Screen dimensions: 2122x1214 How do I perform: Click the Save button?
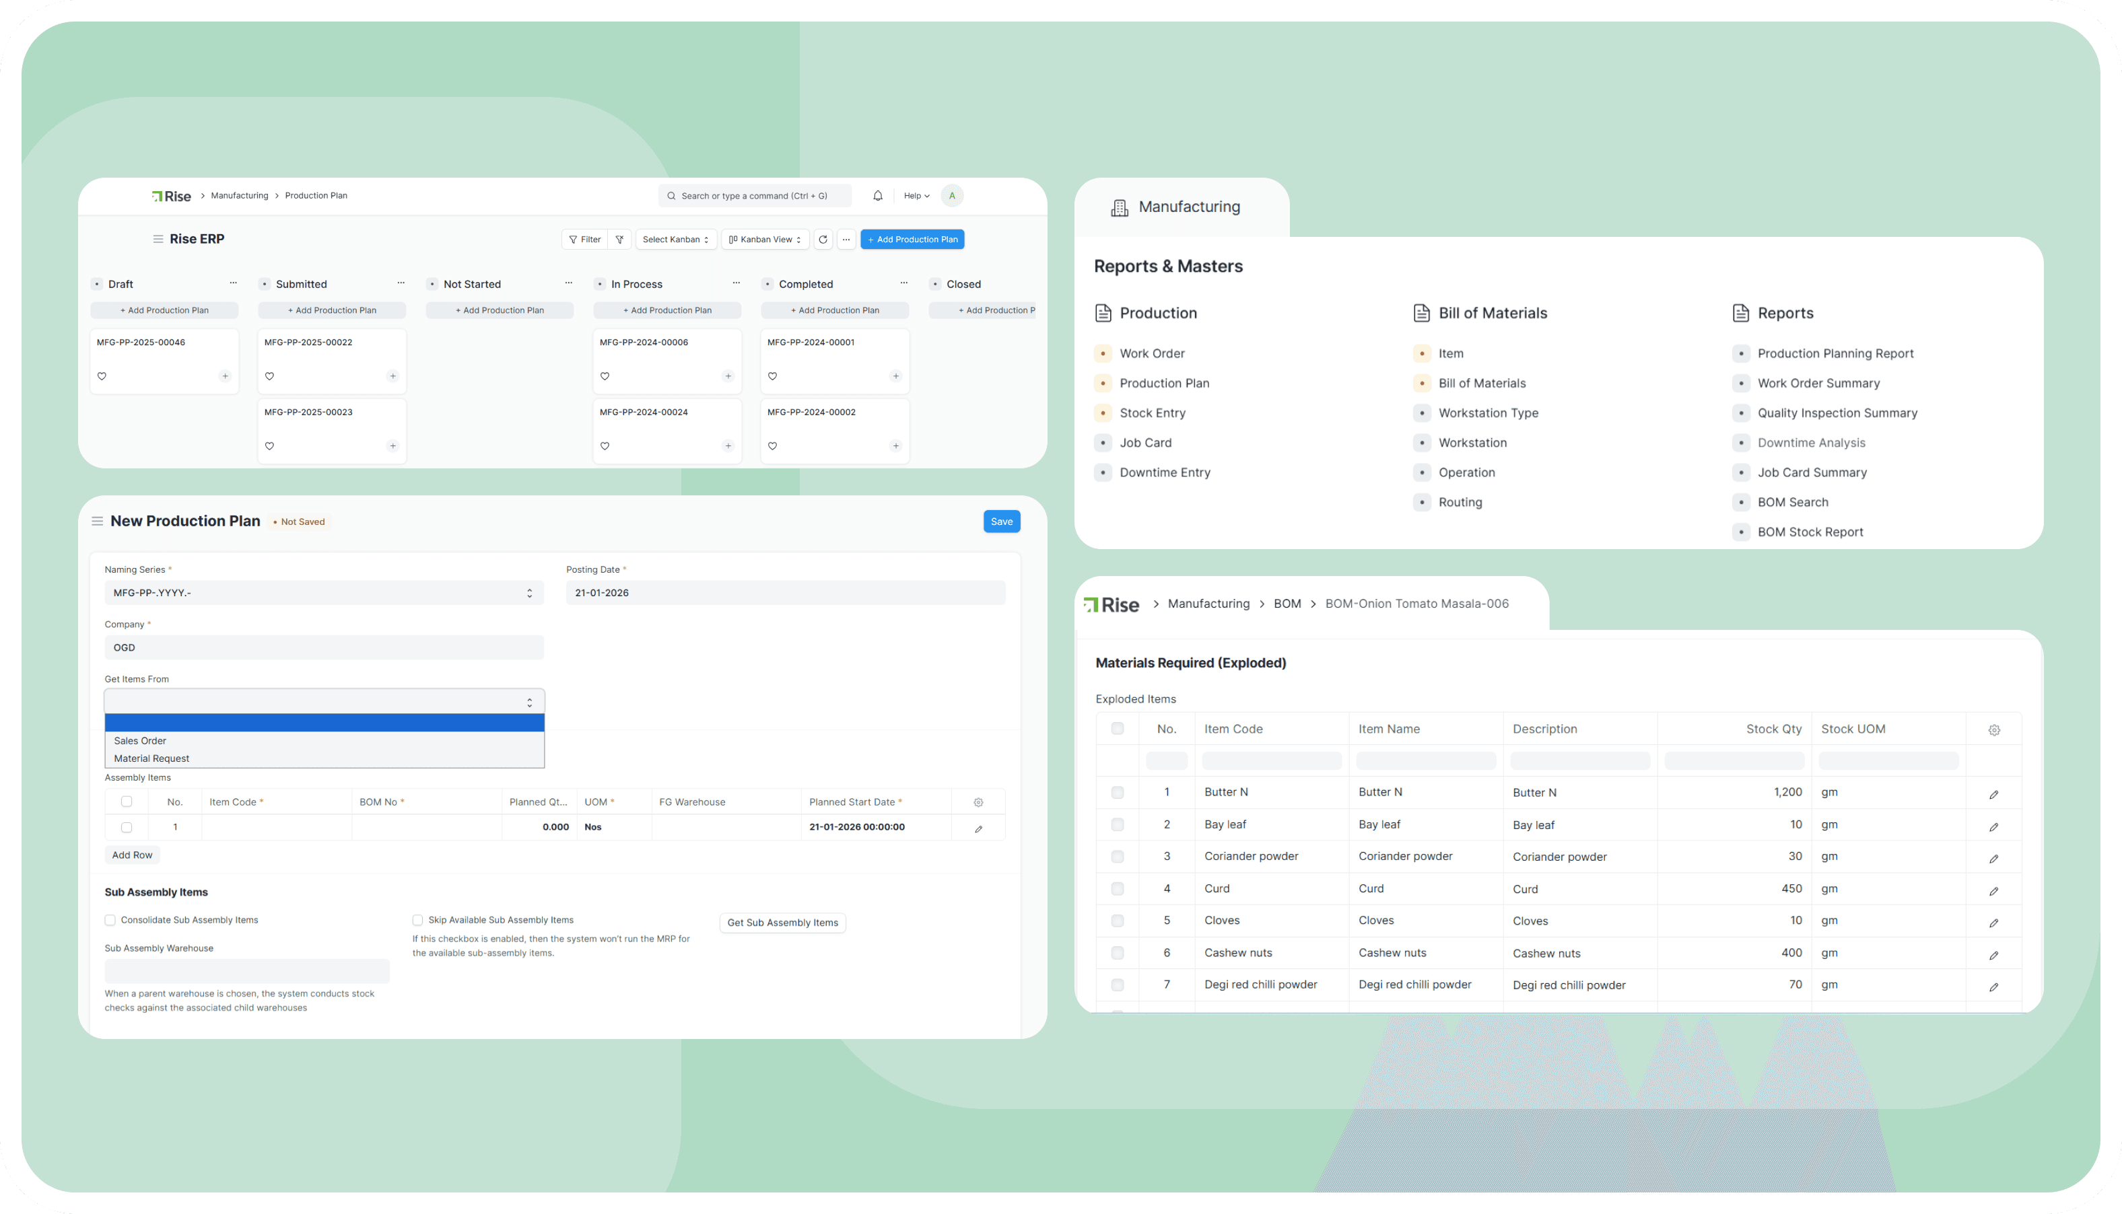[x=1001, y=521]
